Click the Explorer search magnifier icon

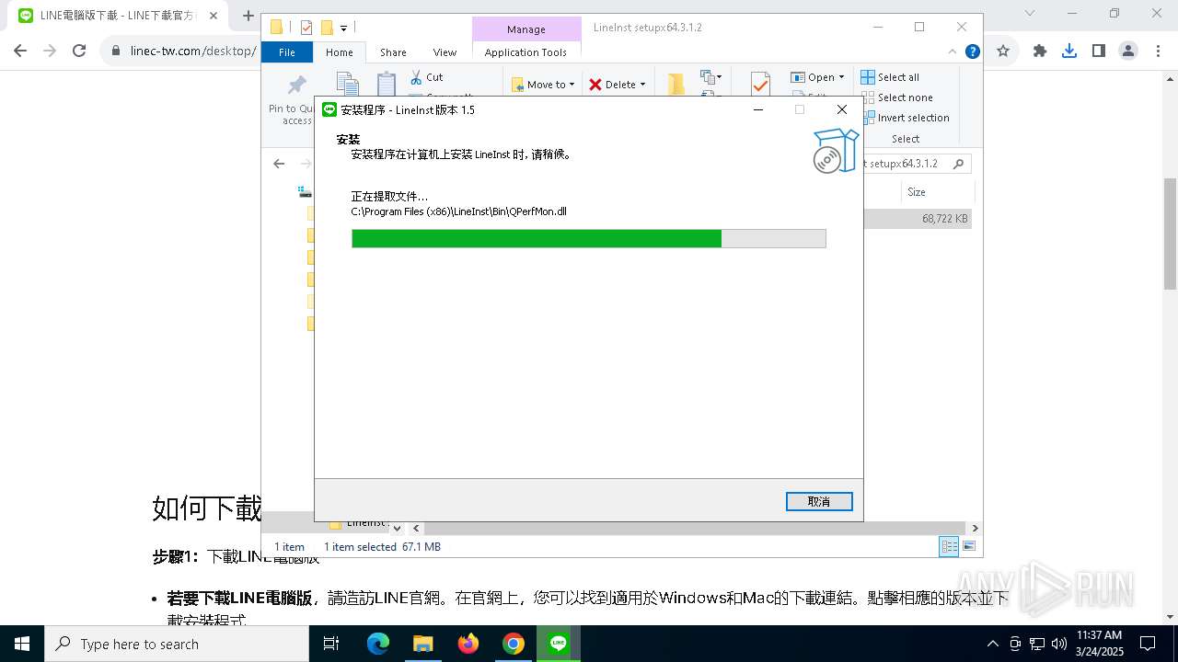(958, 164)
